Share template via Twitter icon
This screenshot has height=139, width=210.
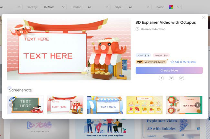(x=171, y=78)
